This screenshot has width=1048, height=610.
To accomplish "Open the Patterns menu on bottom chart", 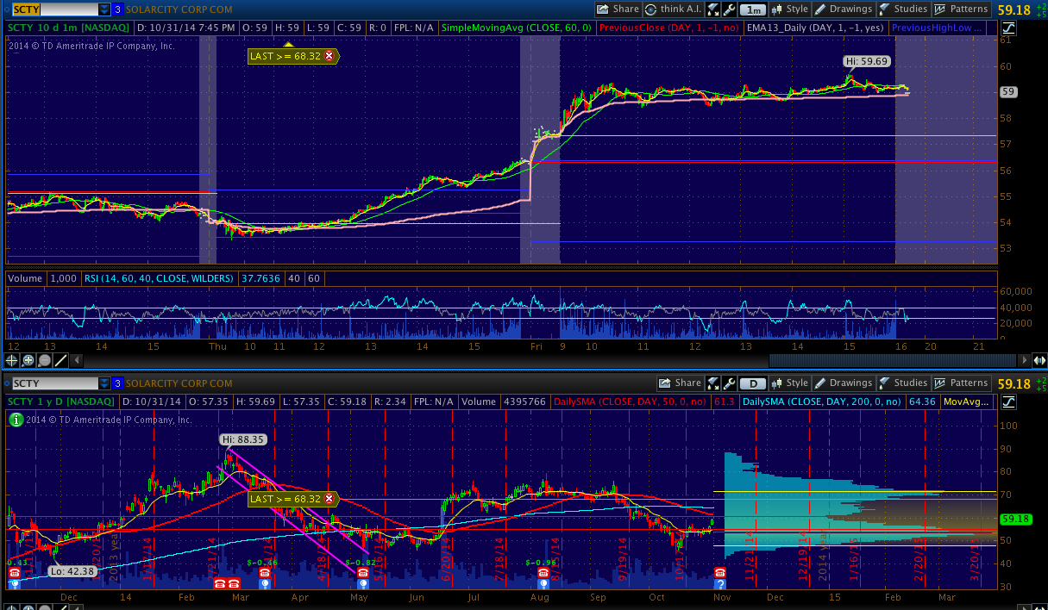I will pyautogui.click(x=962, y=383).
